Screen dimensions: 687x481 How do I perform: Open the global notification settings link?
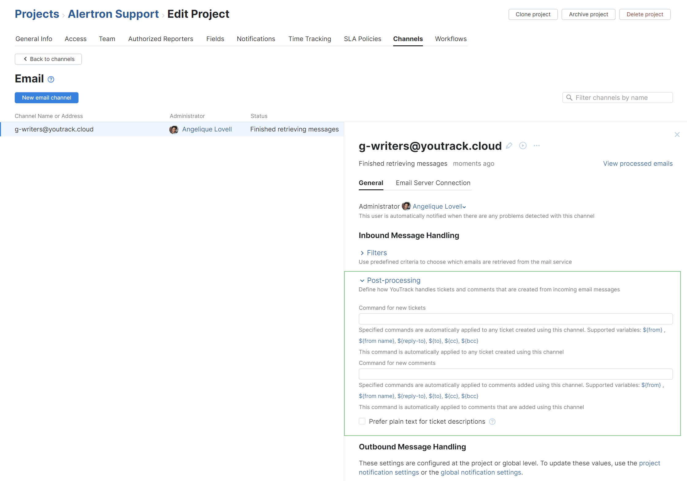(481, 473)
